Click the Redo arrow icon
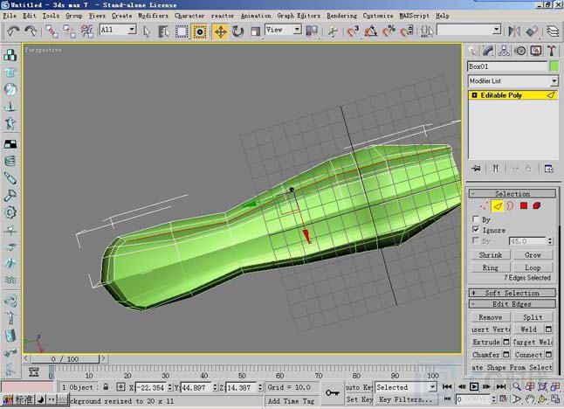564x409 pixels. 31,31
